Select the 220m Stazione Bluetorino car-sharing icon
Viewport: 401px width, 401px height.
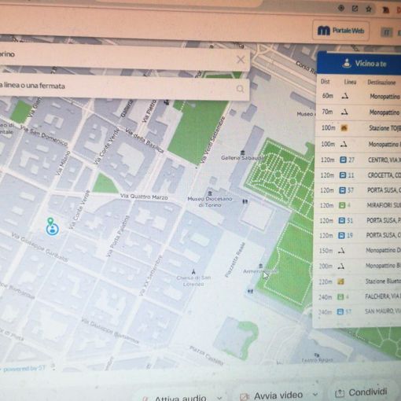340,281
